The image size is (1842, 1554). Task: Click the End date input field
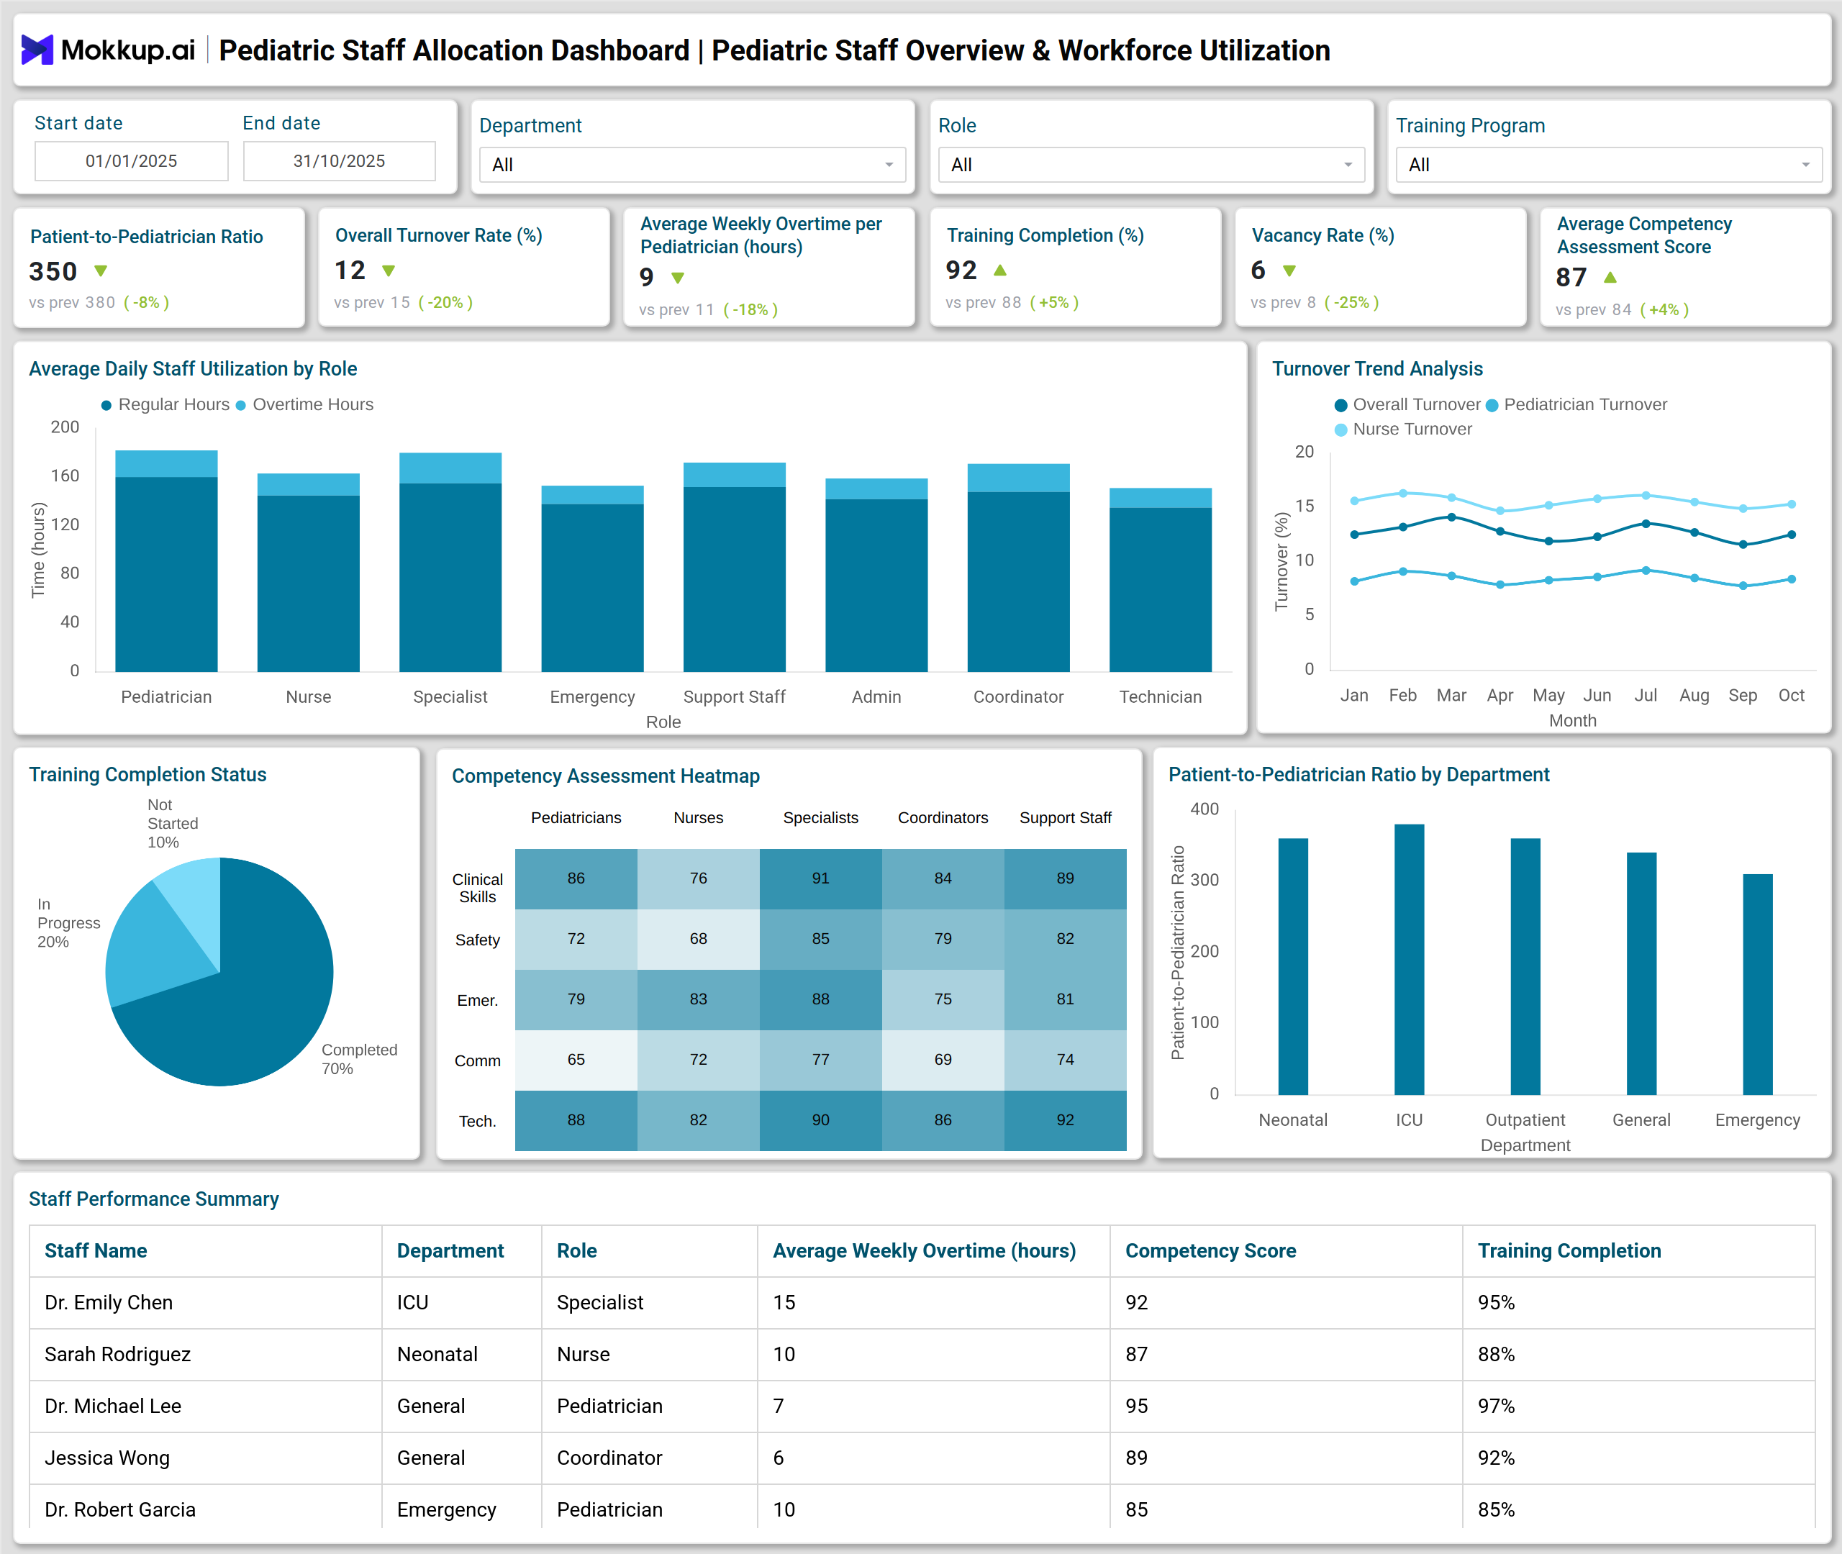339,161
